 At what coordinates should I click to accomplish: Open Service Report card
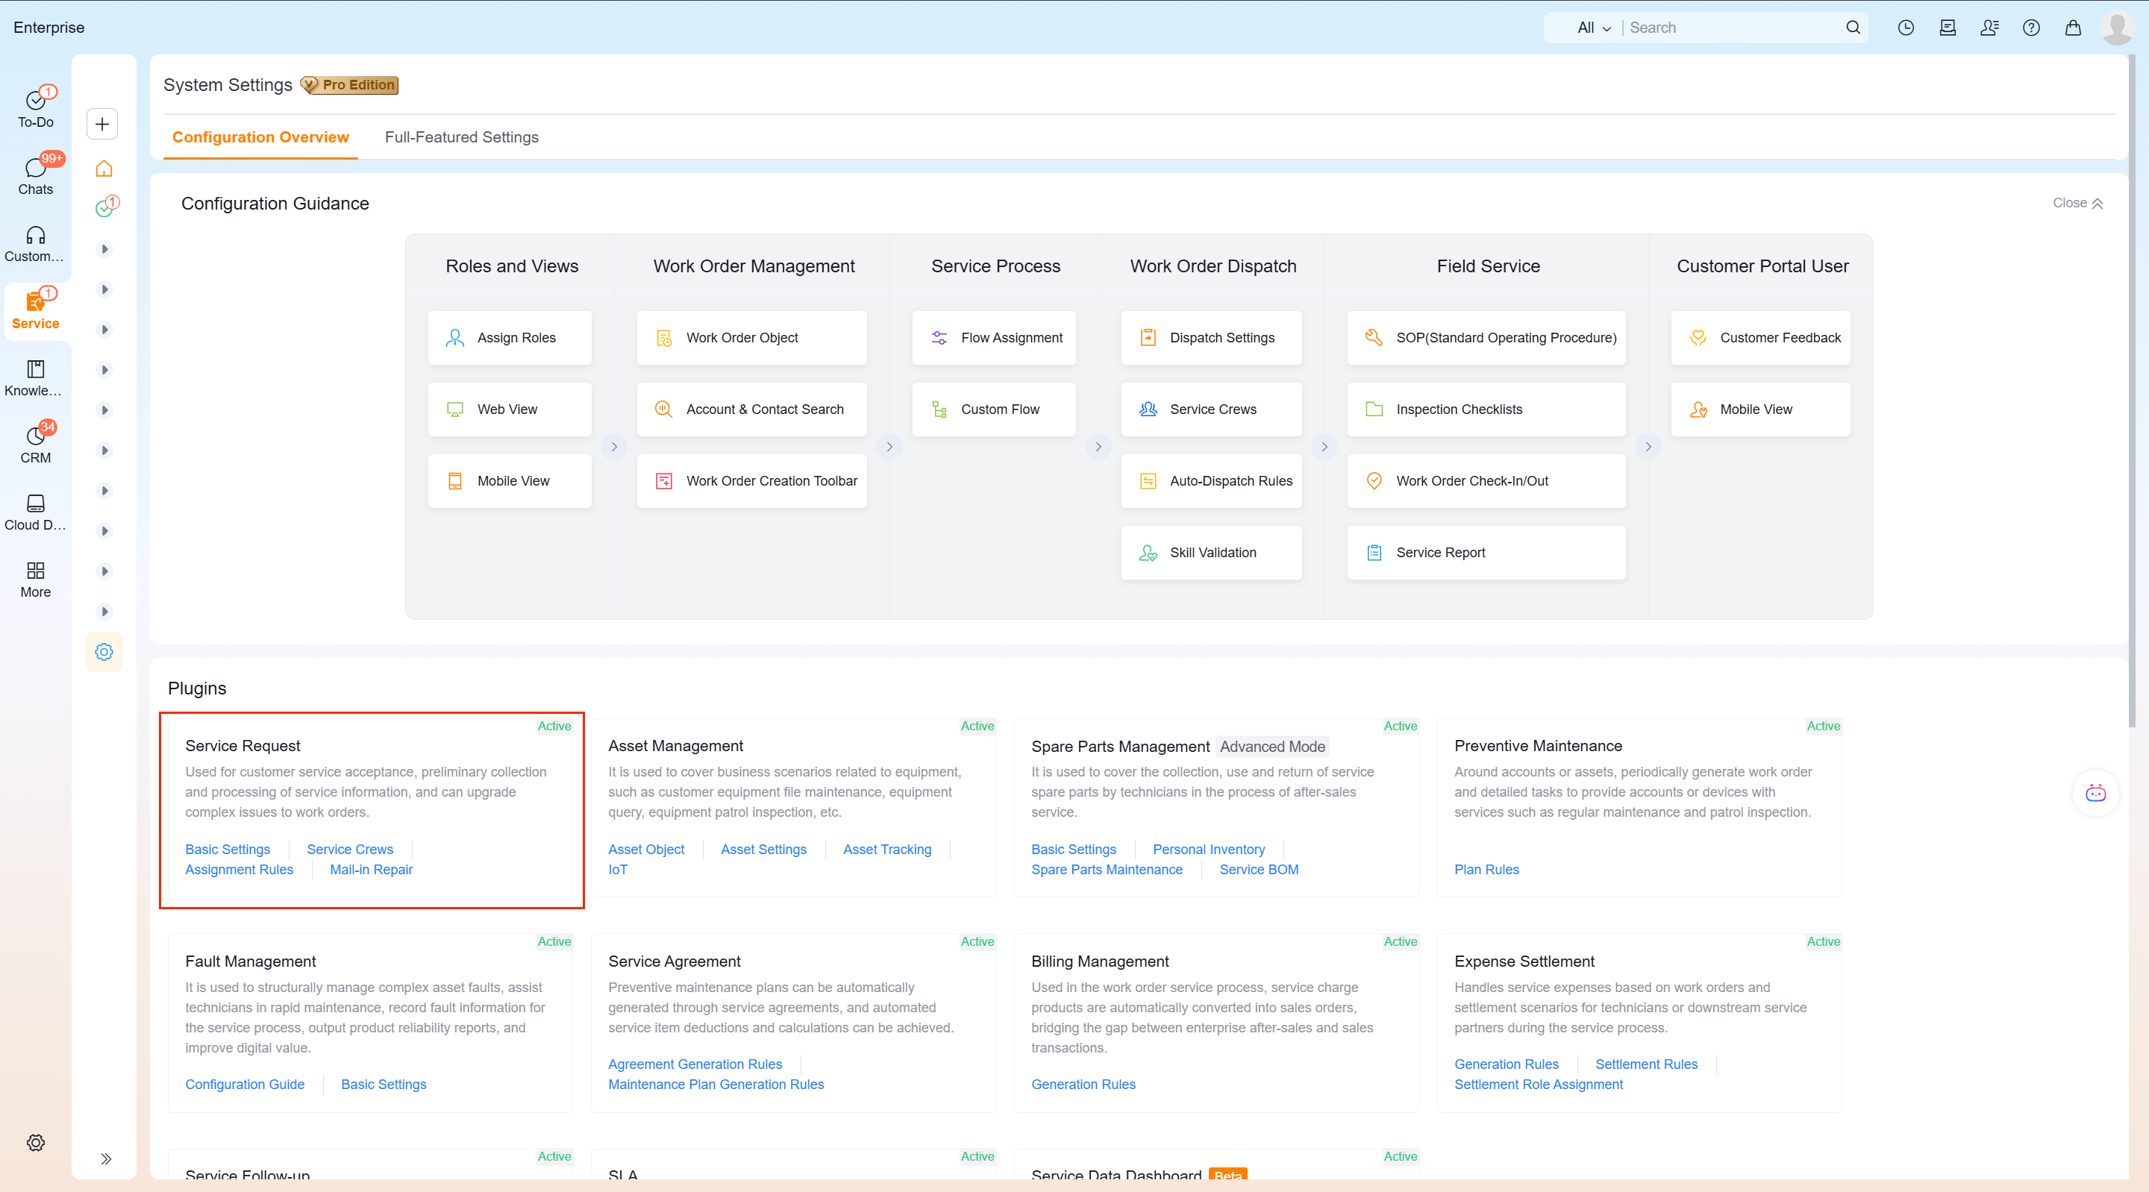tap(1486, 553)
